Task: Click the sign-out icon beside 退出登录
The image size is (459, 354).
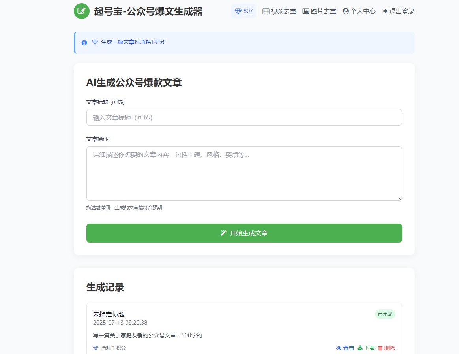Action: coord(384,11)
